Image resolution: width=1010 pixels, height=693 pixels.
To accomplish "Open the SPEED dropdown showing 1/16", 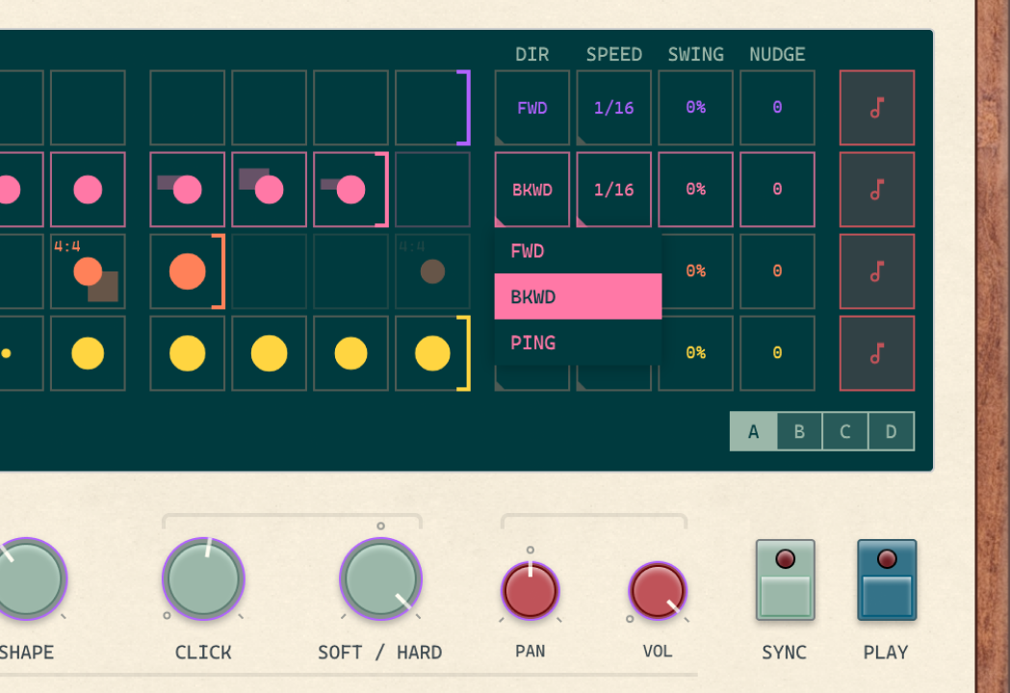I will click(613, 107).
